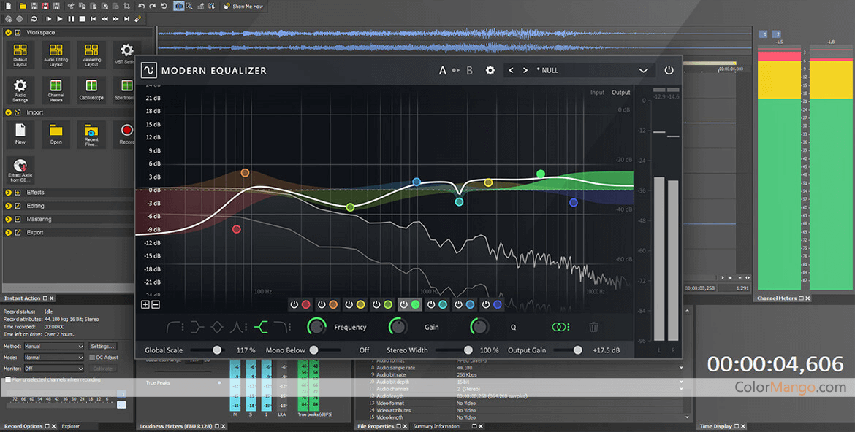Image resolution: width=855 pixels, height=432 pixels.
Task: Open the Summary Information tab
Action: [436, 427]
